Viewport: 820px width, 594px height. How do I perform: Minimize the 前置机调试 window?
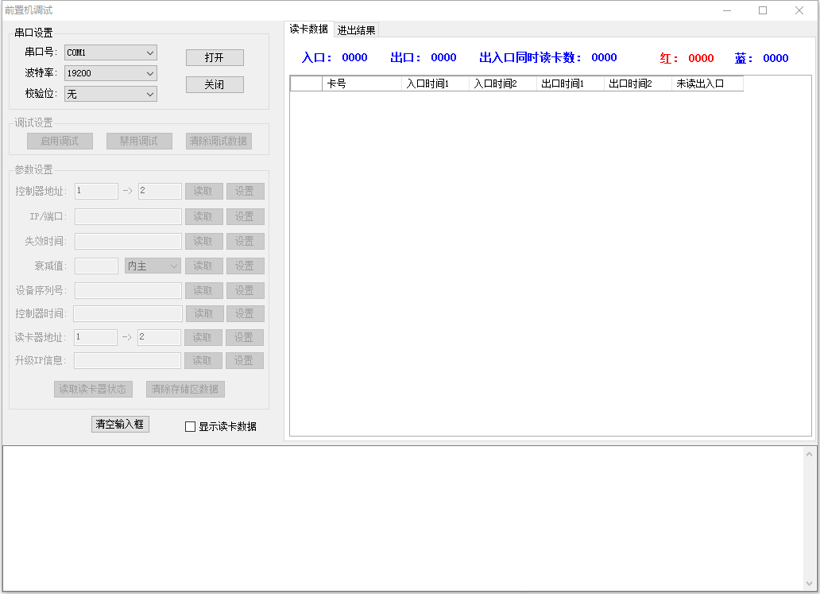click(x=726, y=10)
